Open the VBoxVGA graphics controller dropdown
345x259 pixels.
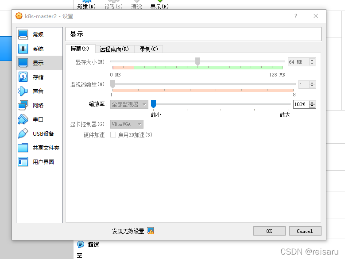pyautogui.click(x=127, y=124)
